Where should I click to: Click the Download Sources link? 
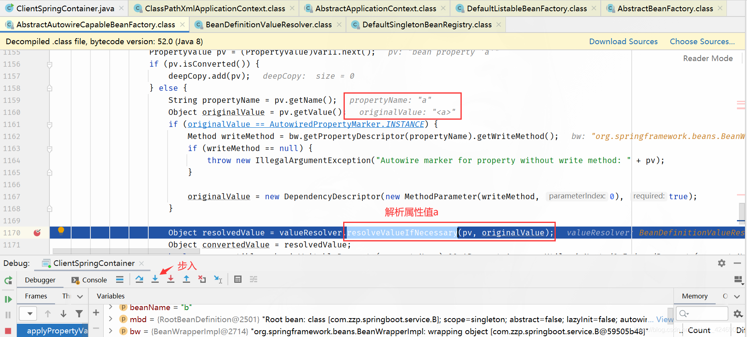[x=623, y=41]
